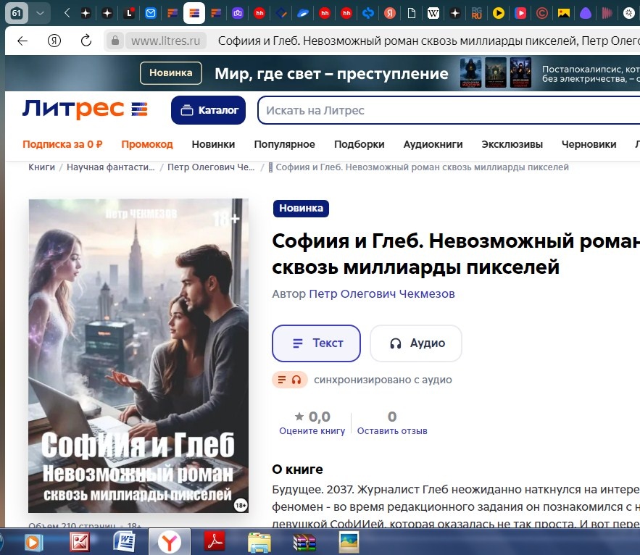Screen dimensions: 640x555
Task: Click the Новинка badge in the top banner
Action: (x=170, y=72)
